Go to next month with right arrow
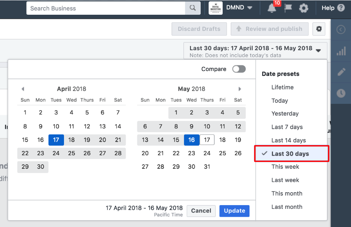The width and height of the screenshot is (351, 227). point(240,89)
